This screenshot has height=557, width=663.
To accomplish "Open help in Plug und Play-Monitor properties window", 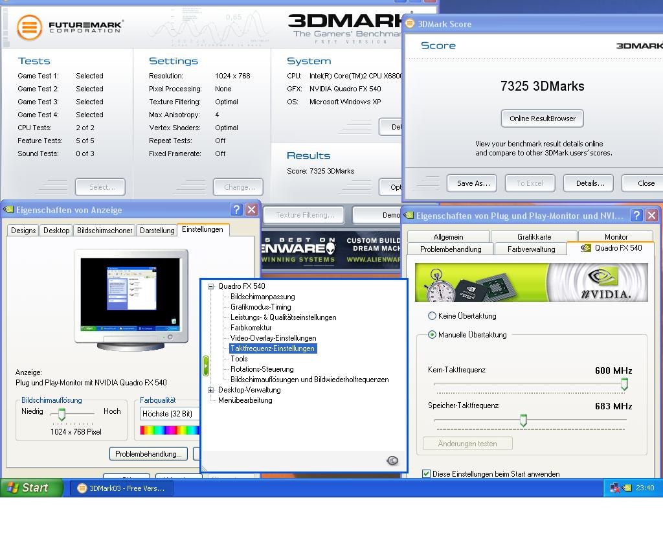I will 636,215.
